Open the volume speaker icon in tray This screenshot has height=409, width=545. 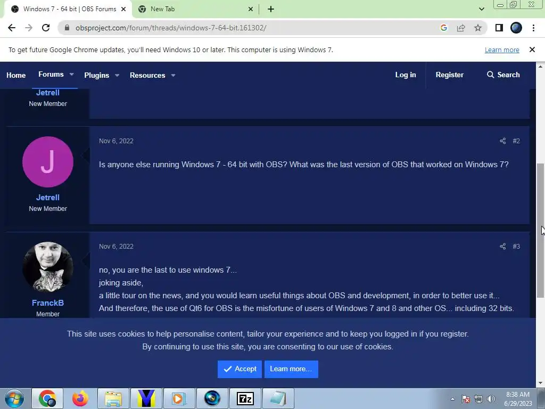coord(491,399)
